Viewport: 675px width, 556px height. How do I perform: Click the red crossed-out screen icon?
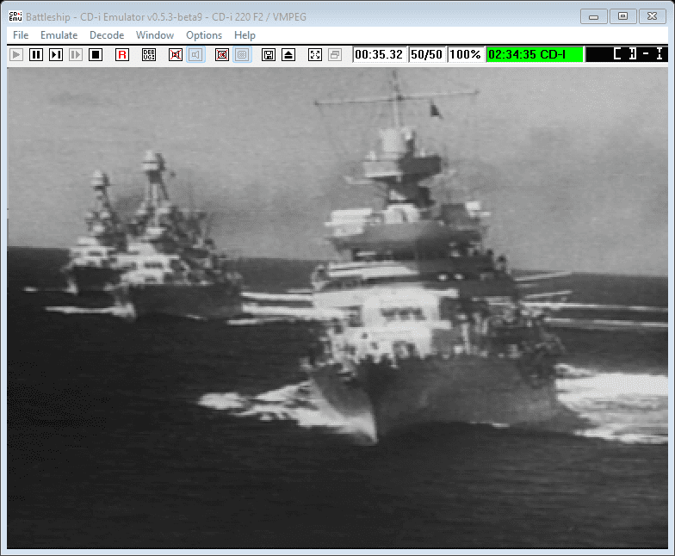pos(222,54)
